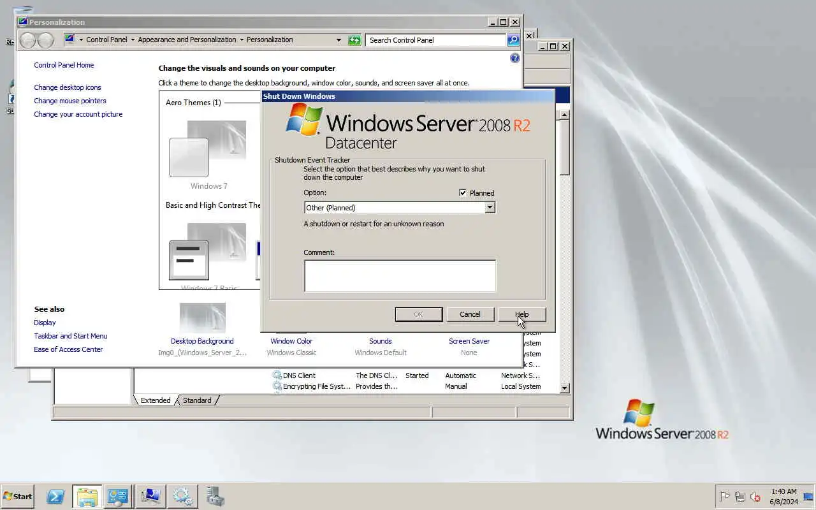Click the Search Control Panel field
The height and width of the screenshot is (510, 816).
[x=436, y=40]
